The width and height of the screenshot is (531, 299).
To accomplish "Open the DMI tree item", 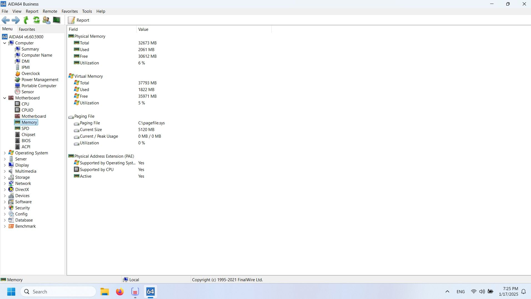I will click(x=25, y=61).
